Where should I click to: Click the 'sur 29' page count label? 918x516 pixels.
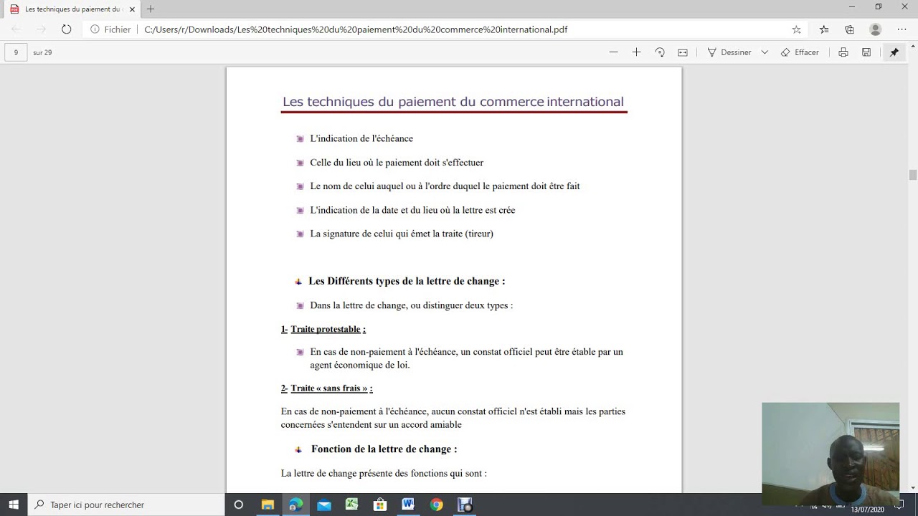42,52
